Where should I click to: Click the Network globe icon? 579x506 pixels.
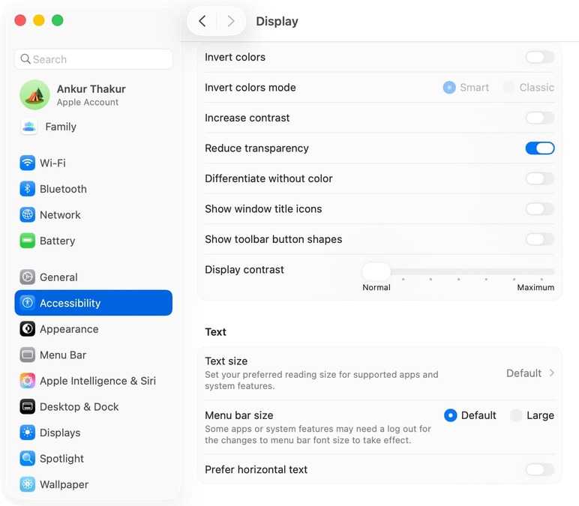point(28,215)
